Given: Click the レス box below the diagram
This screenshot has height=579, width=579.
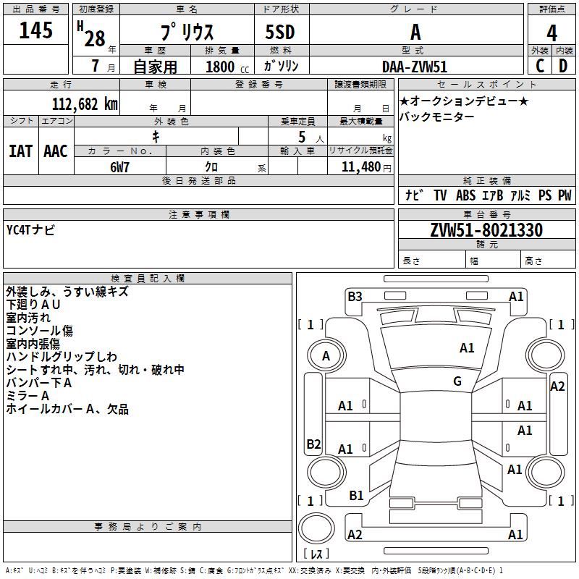Looking at the screenshot, I should (x=316, y=554).
